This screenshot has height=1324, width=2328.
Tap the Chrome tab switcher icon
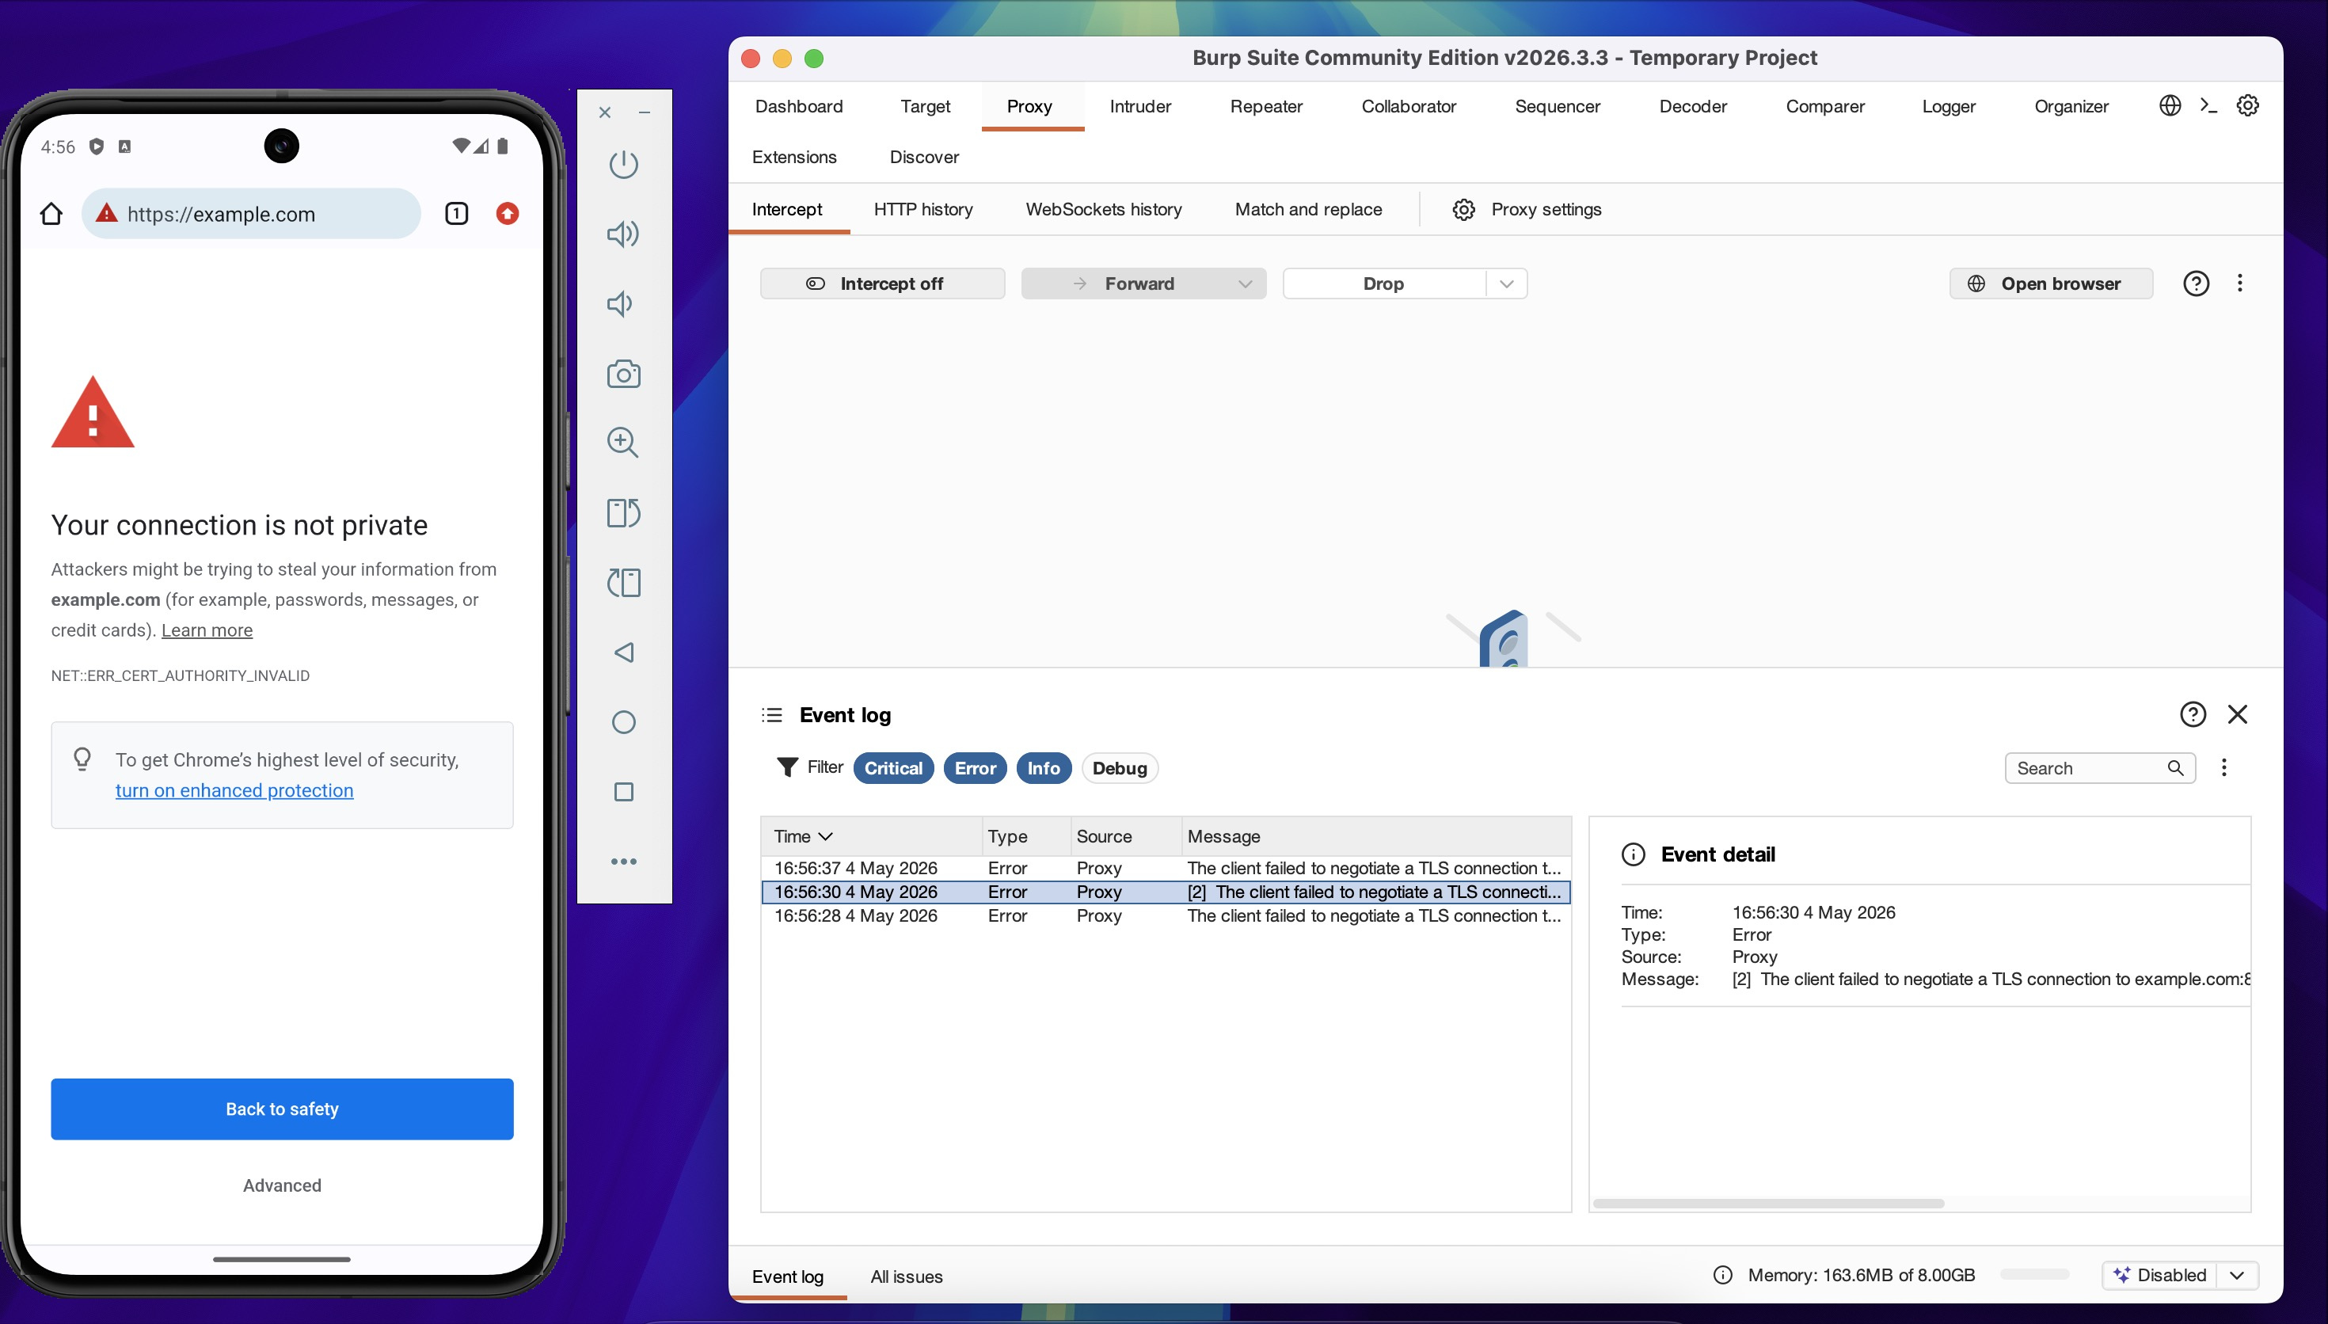(x=456, y=214)
